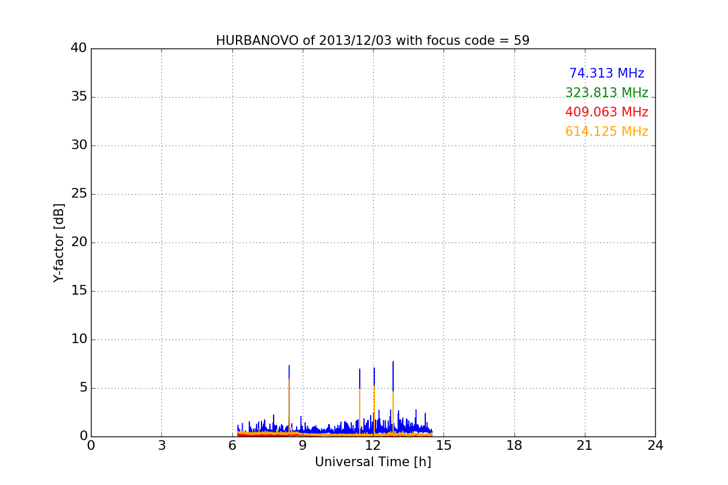Image resolution: width=728 pixels, height=485 pixels.
Task: Select the 614.125 MHz legend label
Action: (607, 132)
